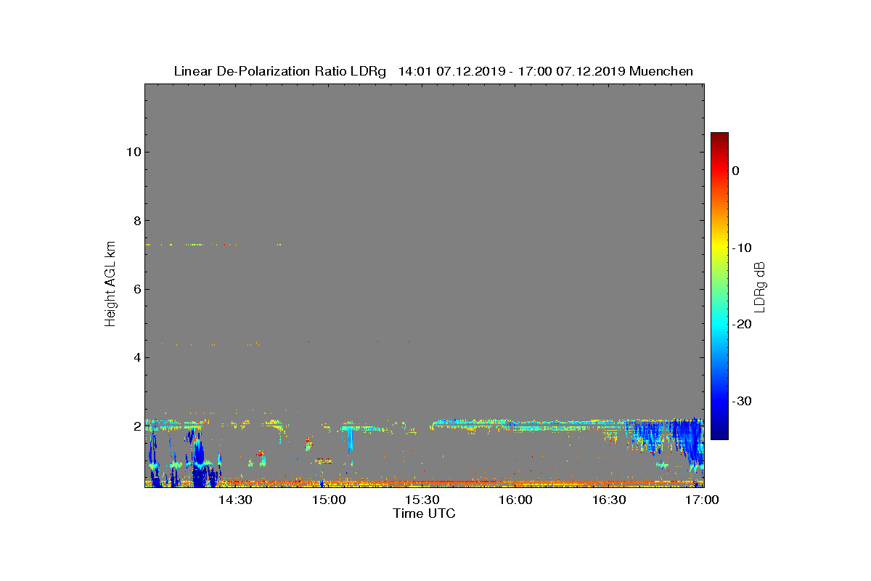Viewport: 871px width, 581px height.
Task: Click the LDRg color scale bar
Action: (719, 286)
